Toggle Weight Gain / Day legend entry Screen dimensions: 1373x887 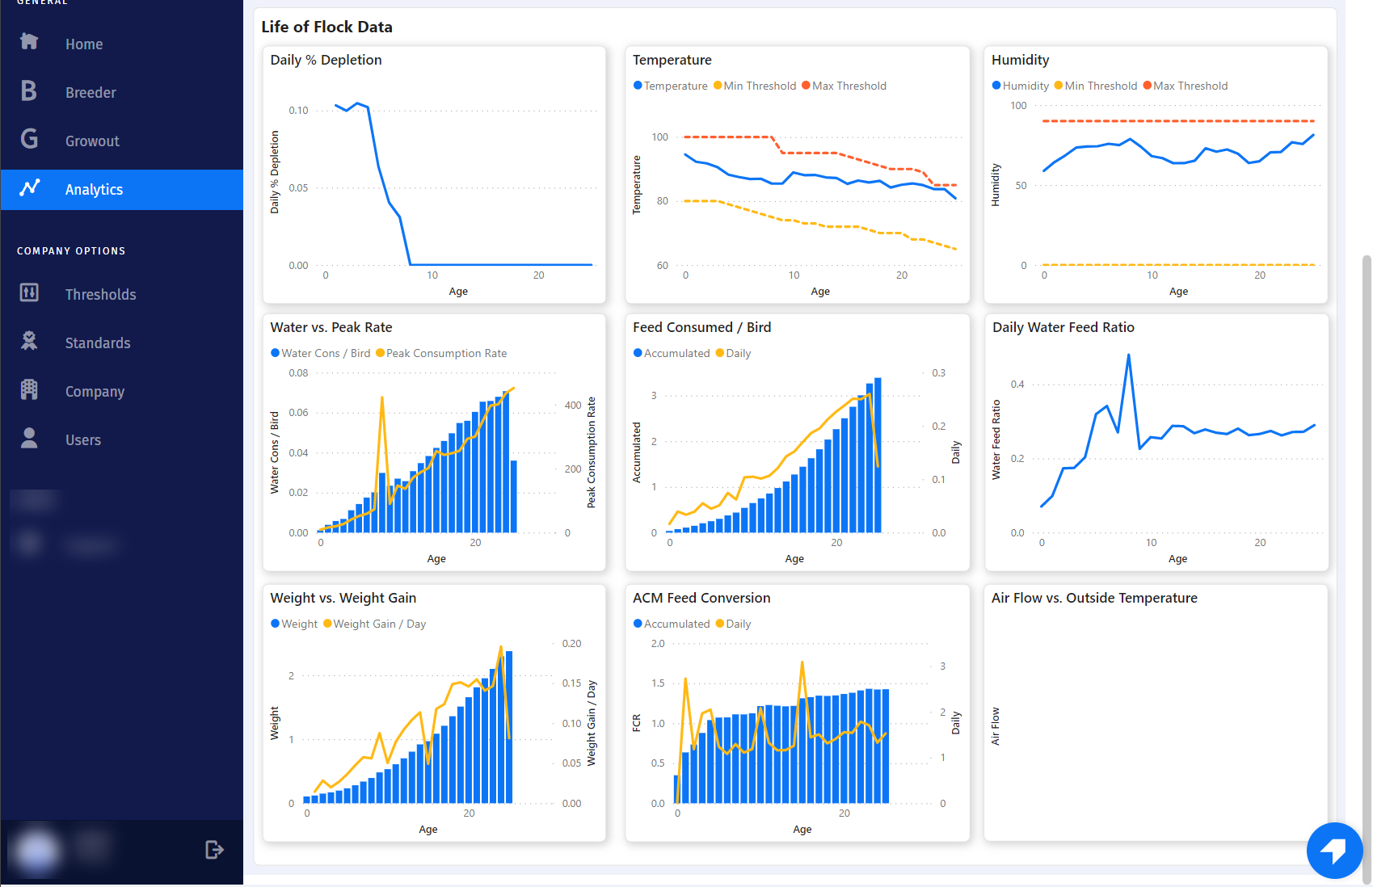[x=375, y=624]
